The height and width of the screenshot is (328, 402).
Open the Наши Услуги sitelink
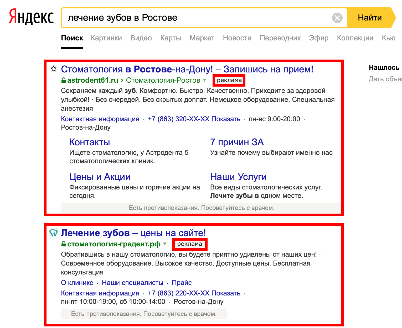[x=238, y=177]
